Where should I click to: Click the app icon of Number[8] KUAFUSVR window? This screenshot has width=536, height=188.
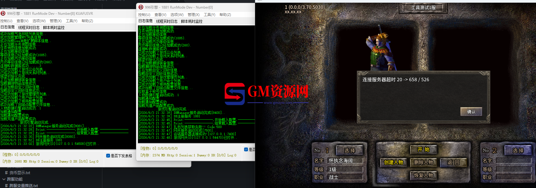(x=3, y=13)
